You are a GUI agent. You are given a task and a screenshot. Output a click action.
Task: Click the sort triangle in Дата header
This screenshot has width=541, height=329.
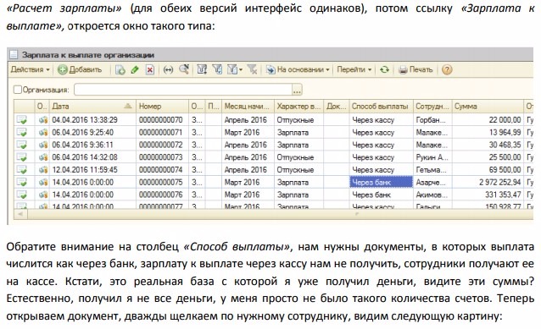point(128,106)
